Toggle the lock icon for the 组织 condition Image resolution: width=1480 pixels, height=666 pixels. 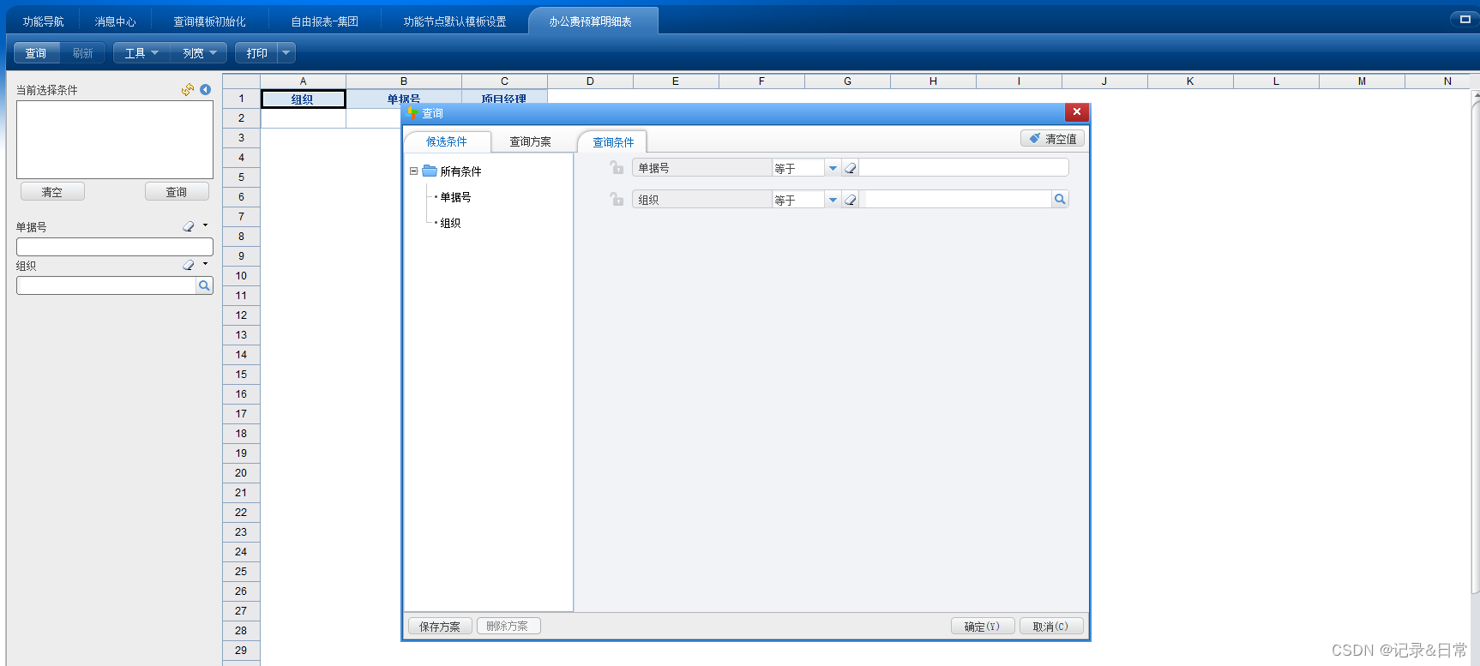click(617, 199)
